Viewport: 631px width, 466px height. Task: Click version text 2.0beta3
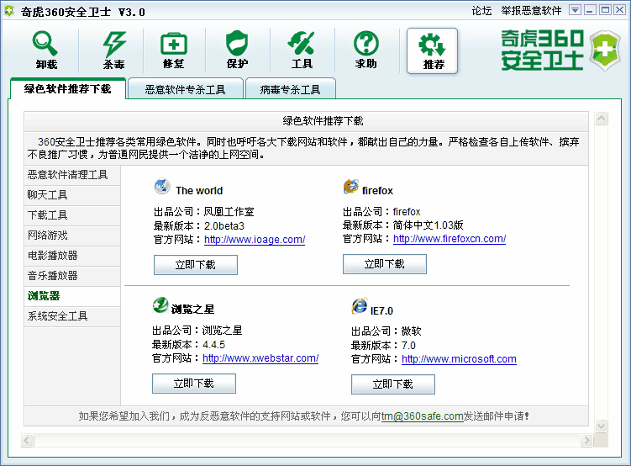224,226
